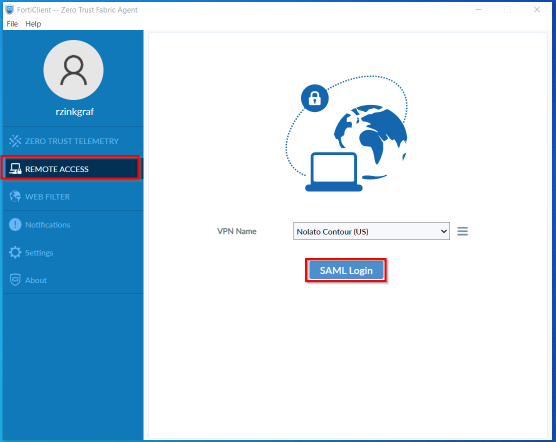The image size is (556, 442).
Task: Click the rzinkgraf username text
Action: [x=75, y=111]
